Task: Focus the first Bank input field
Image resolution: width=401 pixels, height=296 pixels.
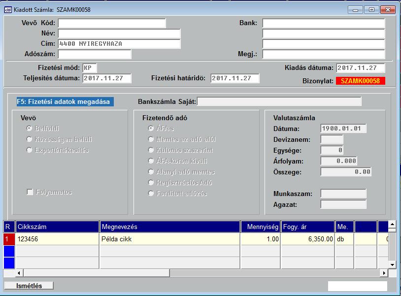Action: 324,23
